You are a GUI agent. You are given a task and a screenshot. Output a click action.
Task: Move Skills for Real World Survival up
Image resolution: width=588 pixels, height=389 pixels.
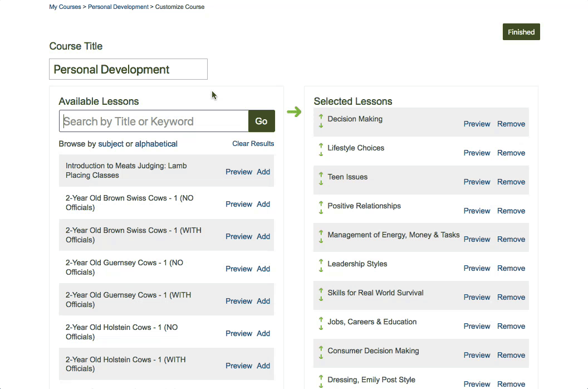click(321, 290)
